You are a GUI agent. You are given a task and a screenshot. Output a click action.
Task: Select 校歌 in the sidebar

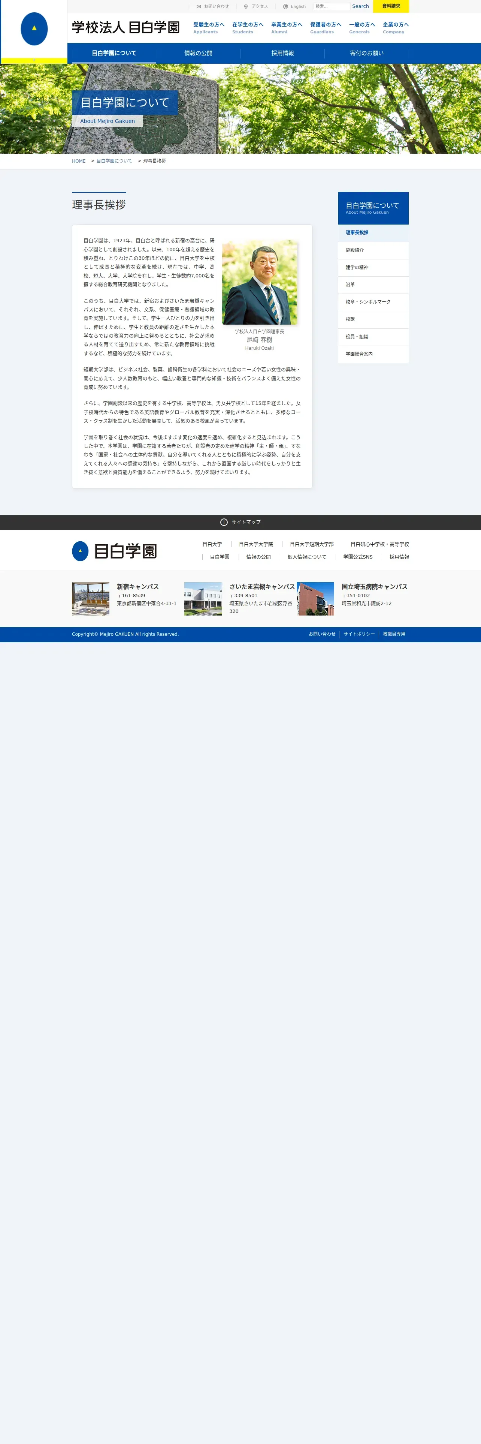tap(373, 319)
